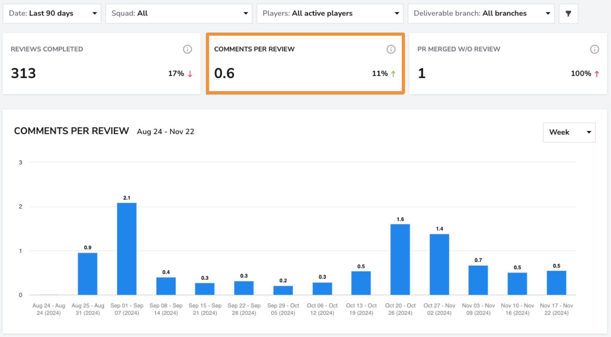Select the Reviews Completed metric card
Viewport: 611px width, 337px height.
(102, 64)
